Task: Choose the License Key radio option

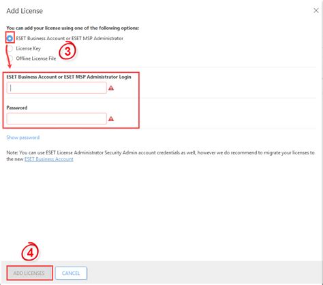Action: (10, 48)
